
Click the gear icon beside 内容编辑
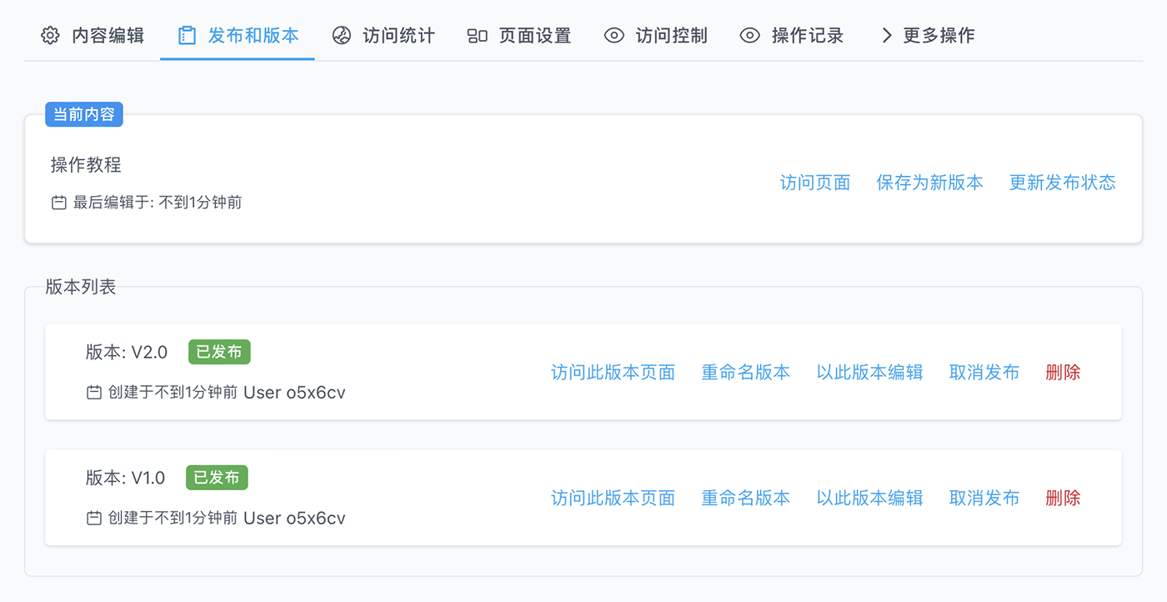point(51,36)
